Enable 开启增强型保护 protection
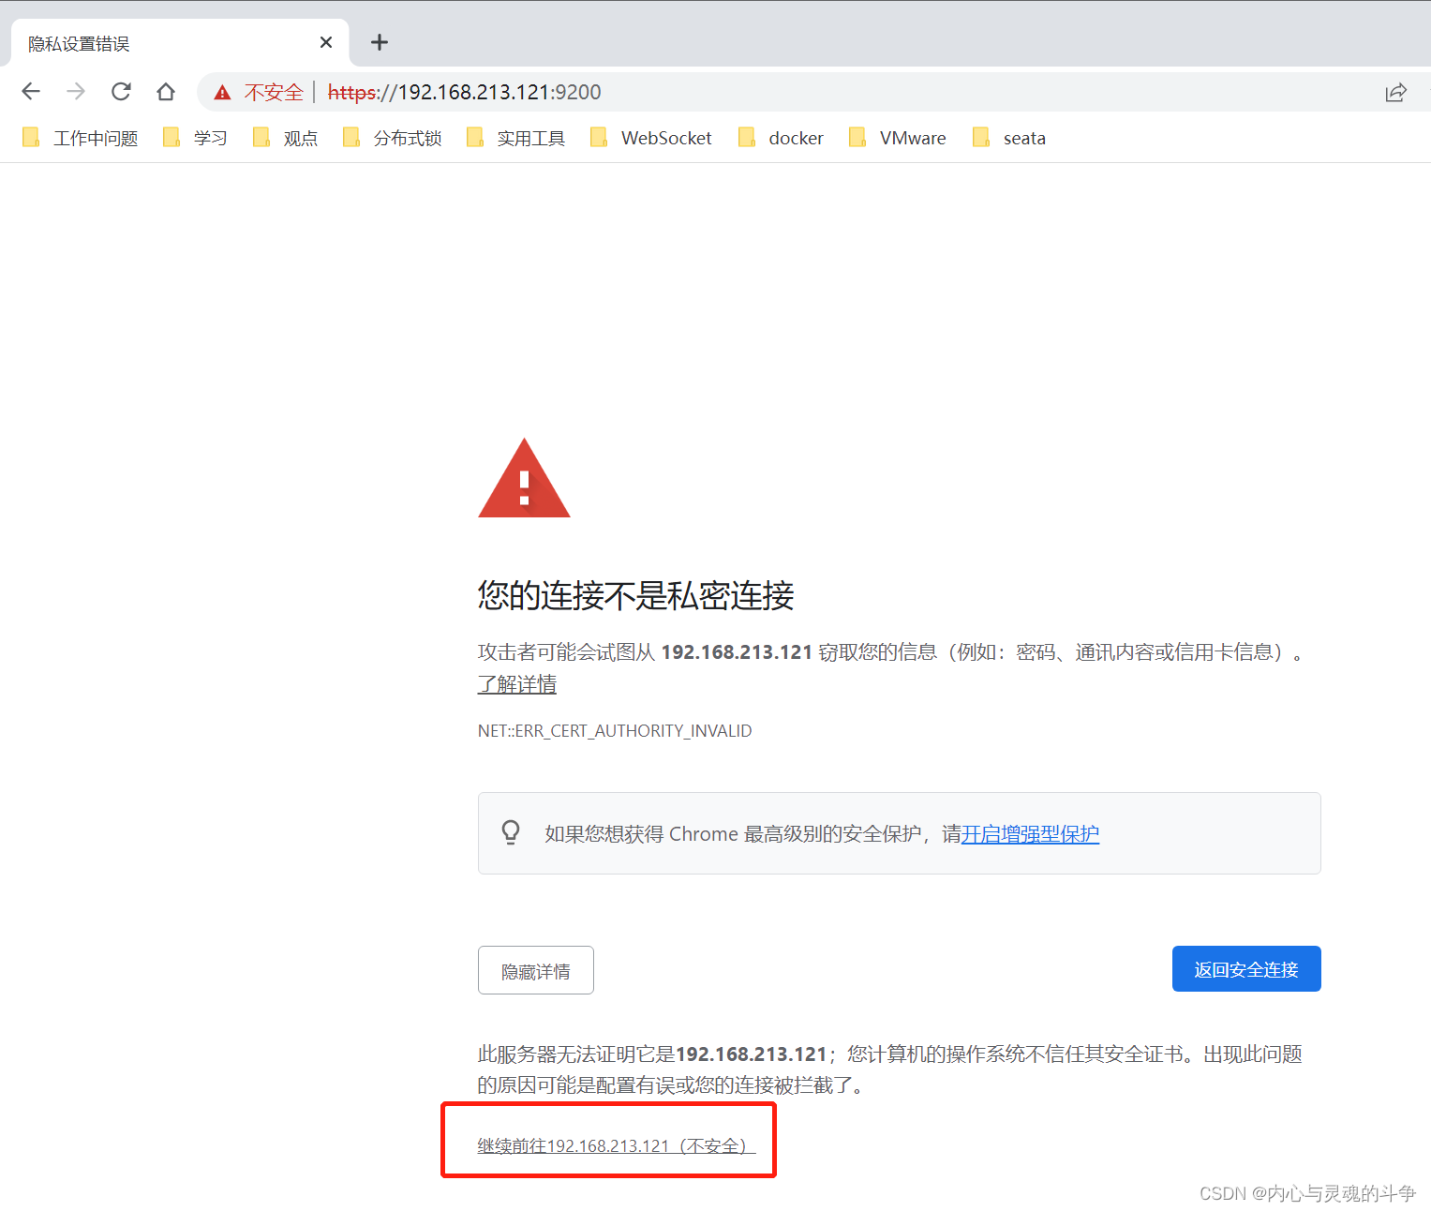Viewport: 1431px width, 1211px height. pos(1030,833)
